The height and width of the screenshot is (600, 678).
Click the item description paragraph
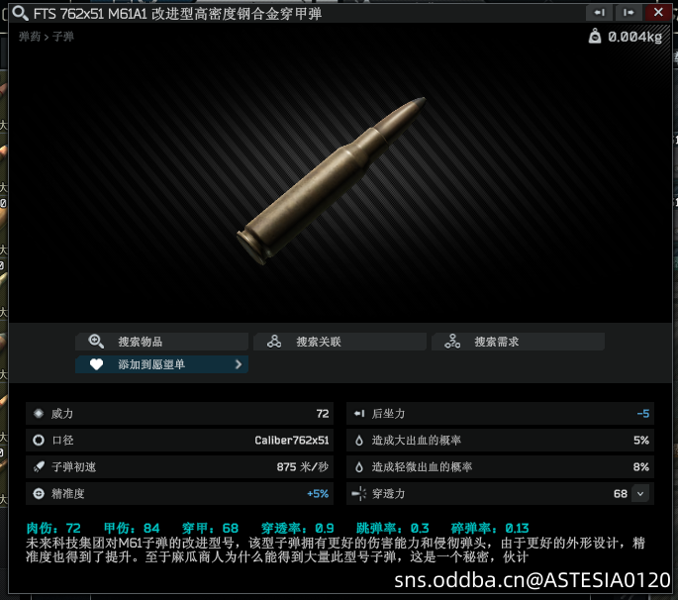coord(336,550)
